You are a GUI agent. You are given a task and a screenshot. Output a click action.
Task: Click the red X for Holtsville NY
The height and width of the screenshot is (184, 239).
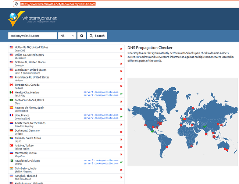point(121,49)
